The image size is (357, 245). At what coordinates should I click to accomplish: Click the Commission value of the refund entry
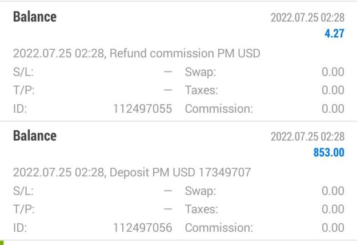click(x=333, y=109)
